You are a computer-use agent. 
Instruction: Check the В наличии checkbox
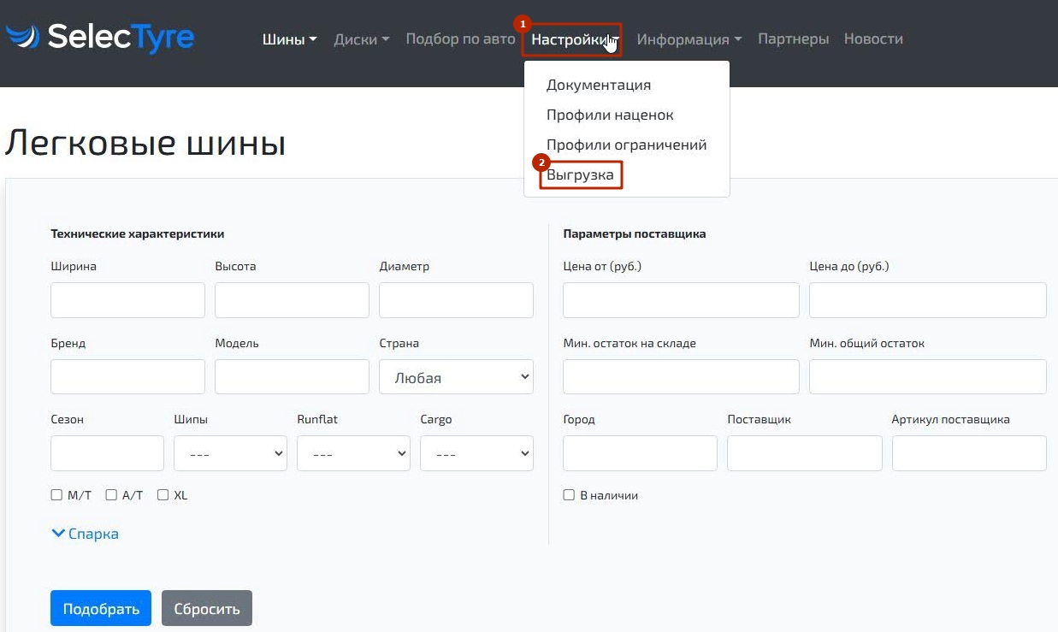[x=569, y=495]
